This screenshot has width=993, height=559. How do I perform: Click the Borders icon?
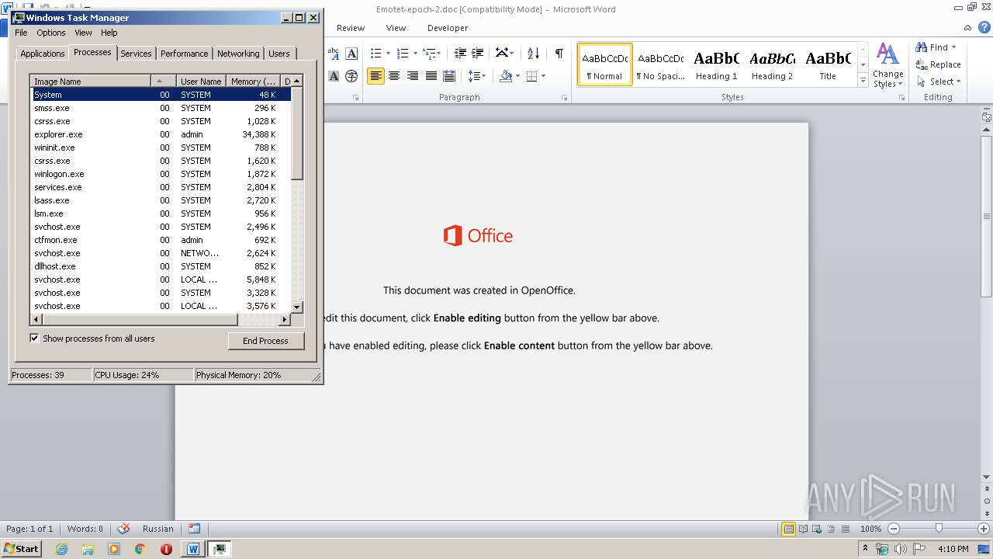[x=531, y=76]
